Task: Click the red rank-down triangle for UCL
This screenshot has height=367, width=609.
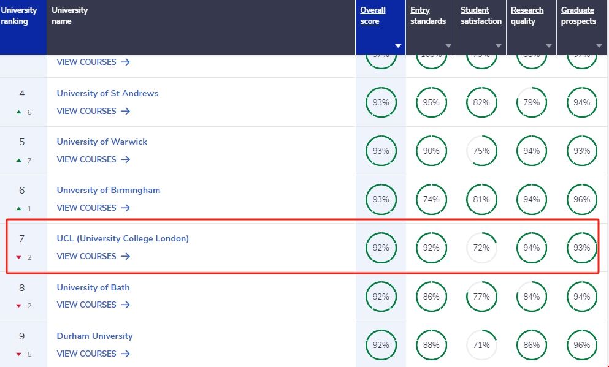Action: (x=19, y=257)
